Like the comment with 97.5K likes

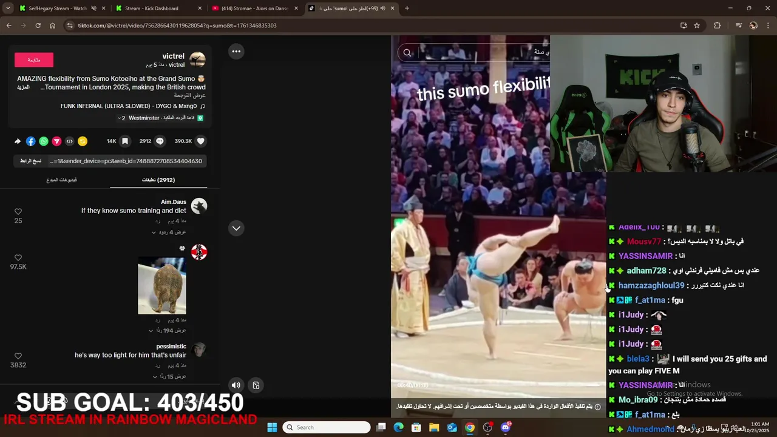pyautogui.click(x=18, y=257)
